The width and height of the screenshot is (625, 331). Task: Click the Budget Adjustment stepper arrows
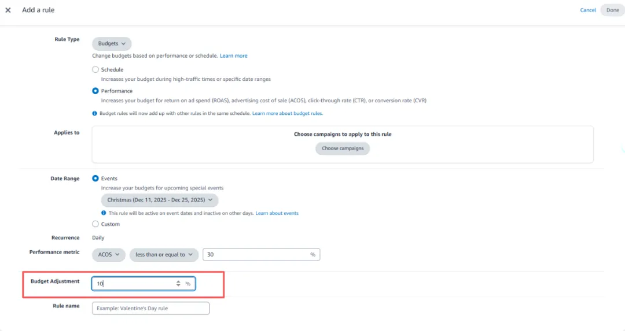pos(178,284)
